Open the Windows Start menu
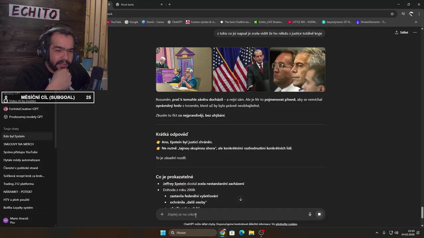 pyautogui.click(x=163, y=233)
